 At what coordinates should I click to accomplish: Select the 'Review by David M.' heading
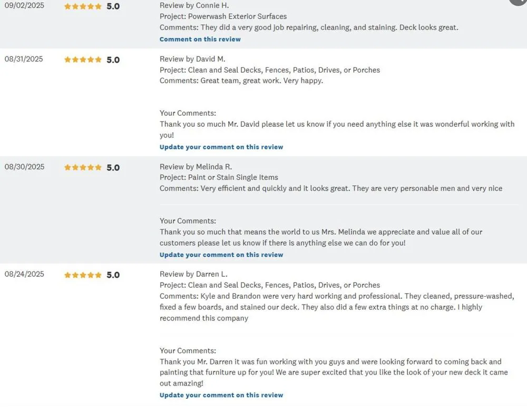click(x=192, y=59)
